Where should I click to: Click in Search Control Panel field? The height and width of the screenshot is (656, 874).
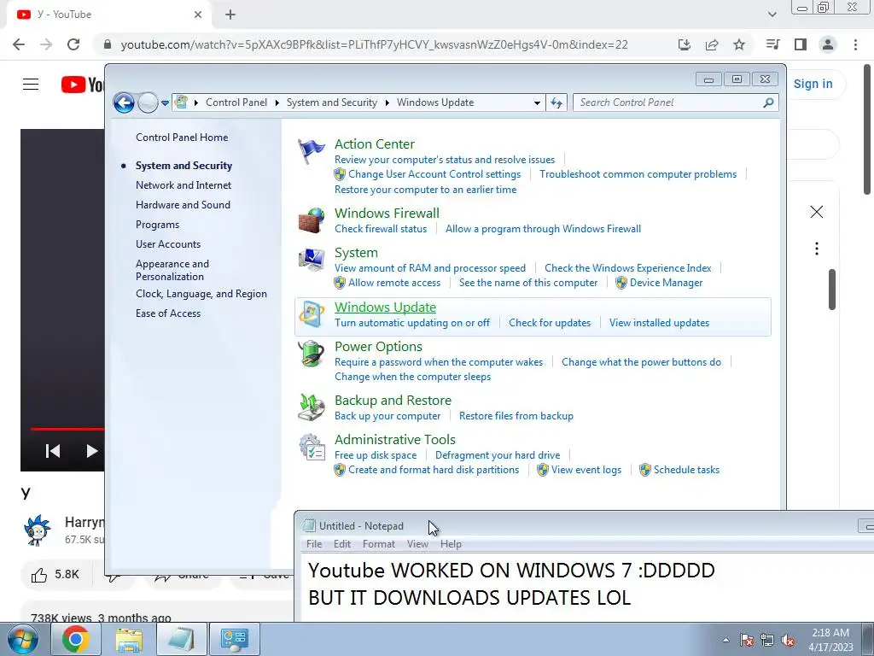[669, 102]
